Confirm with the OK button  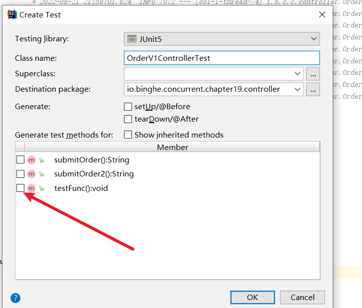pyautogui.click(x=252, y=297)
